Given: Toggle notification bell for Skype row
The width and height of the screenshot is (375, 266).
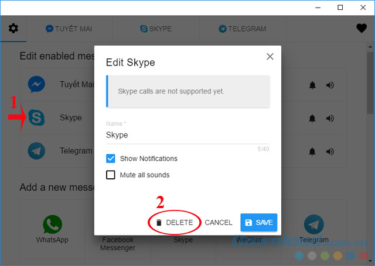Looking at the screenshot, I should coord(312,118).
